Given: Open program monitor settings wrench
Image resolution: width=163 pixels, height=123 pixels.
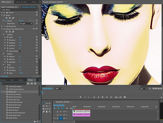Looking at the screenshot, I should click(x=150, y=89).
